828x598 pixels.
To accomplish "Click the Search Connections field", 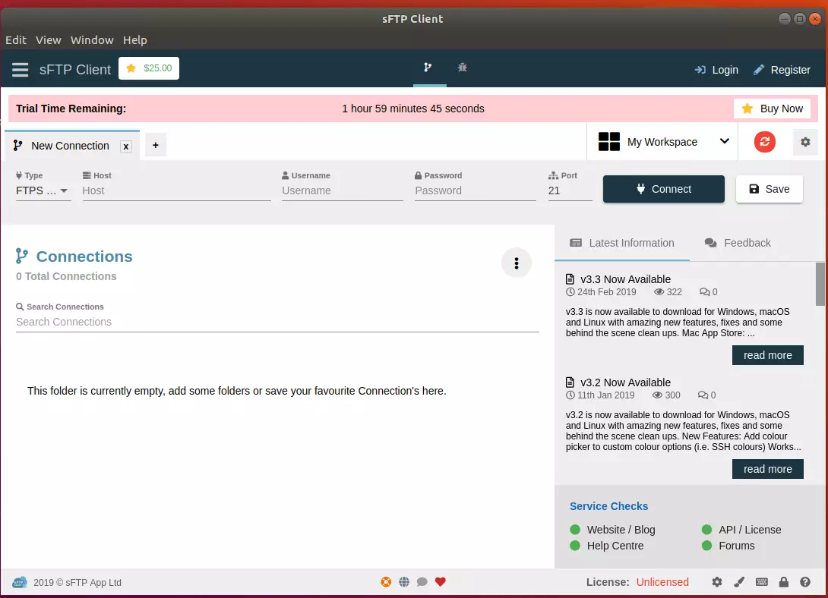I will click(x=277, y=322).
